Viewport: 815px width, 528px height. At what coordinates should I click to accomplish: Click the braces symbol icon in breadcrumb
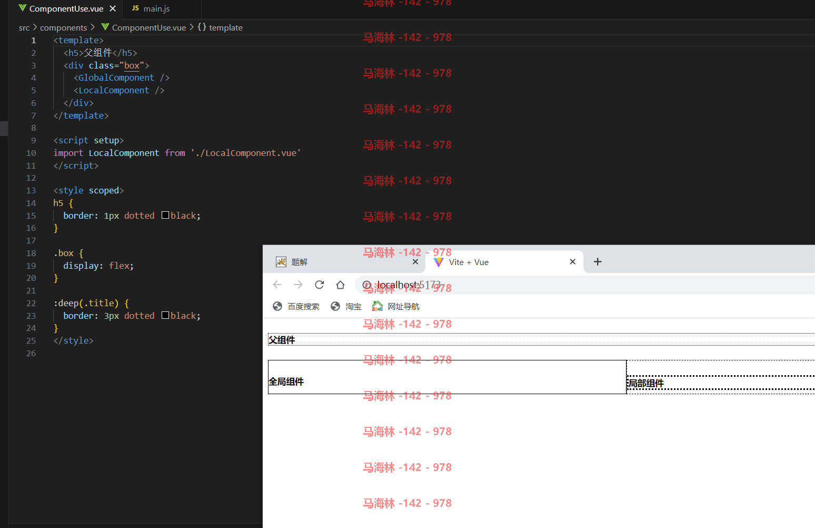[202, 27]
